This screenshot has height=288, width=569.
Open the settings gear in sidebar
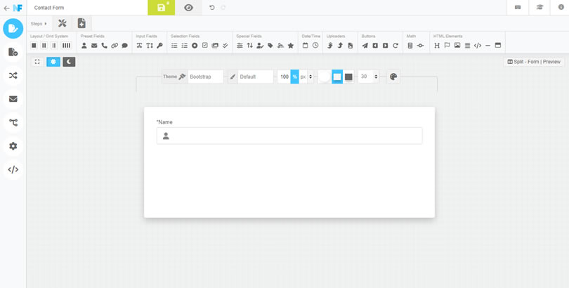(13, 146)
